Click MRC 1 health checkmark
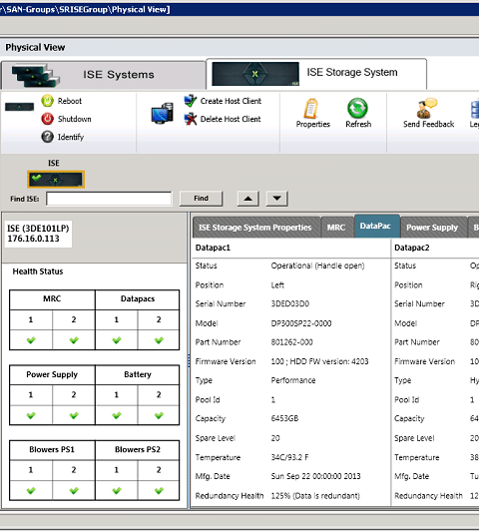 coord(31,340)
